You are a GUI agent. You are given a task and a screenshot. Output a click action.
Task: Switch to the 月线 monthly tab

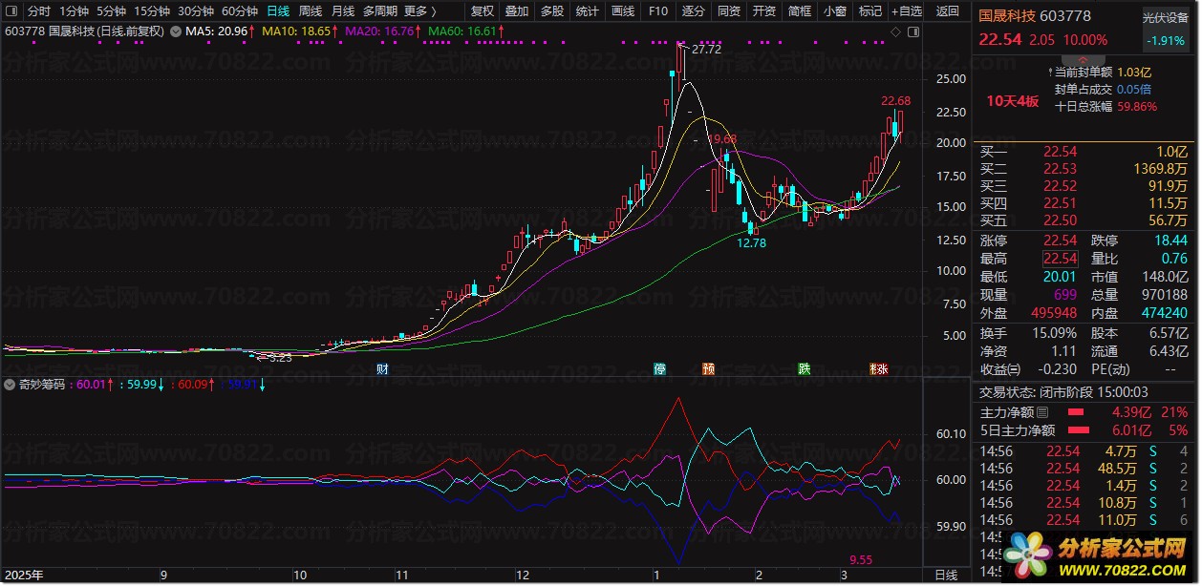pyautogui.click(x=342, y=11)
